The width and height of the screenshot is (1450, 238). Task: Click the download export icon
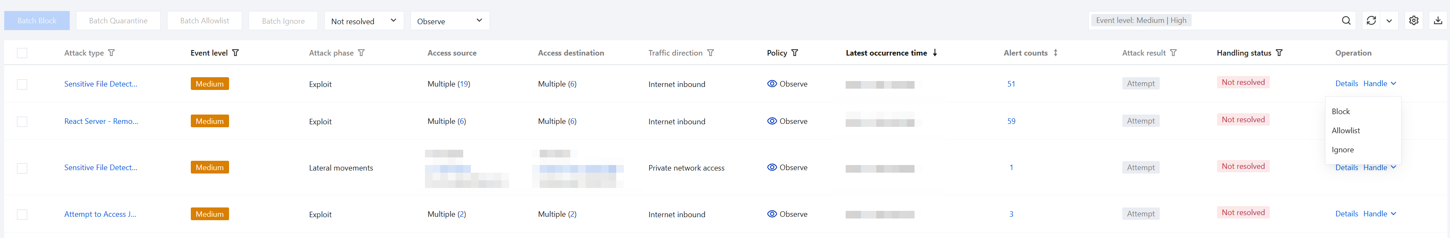(1438, 21)
